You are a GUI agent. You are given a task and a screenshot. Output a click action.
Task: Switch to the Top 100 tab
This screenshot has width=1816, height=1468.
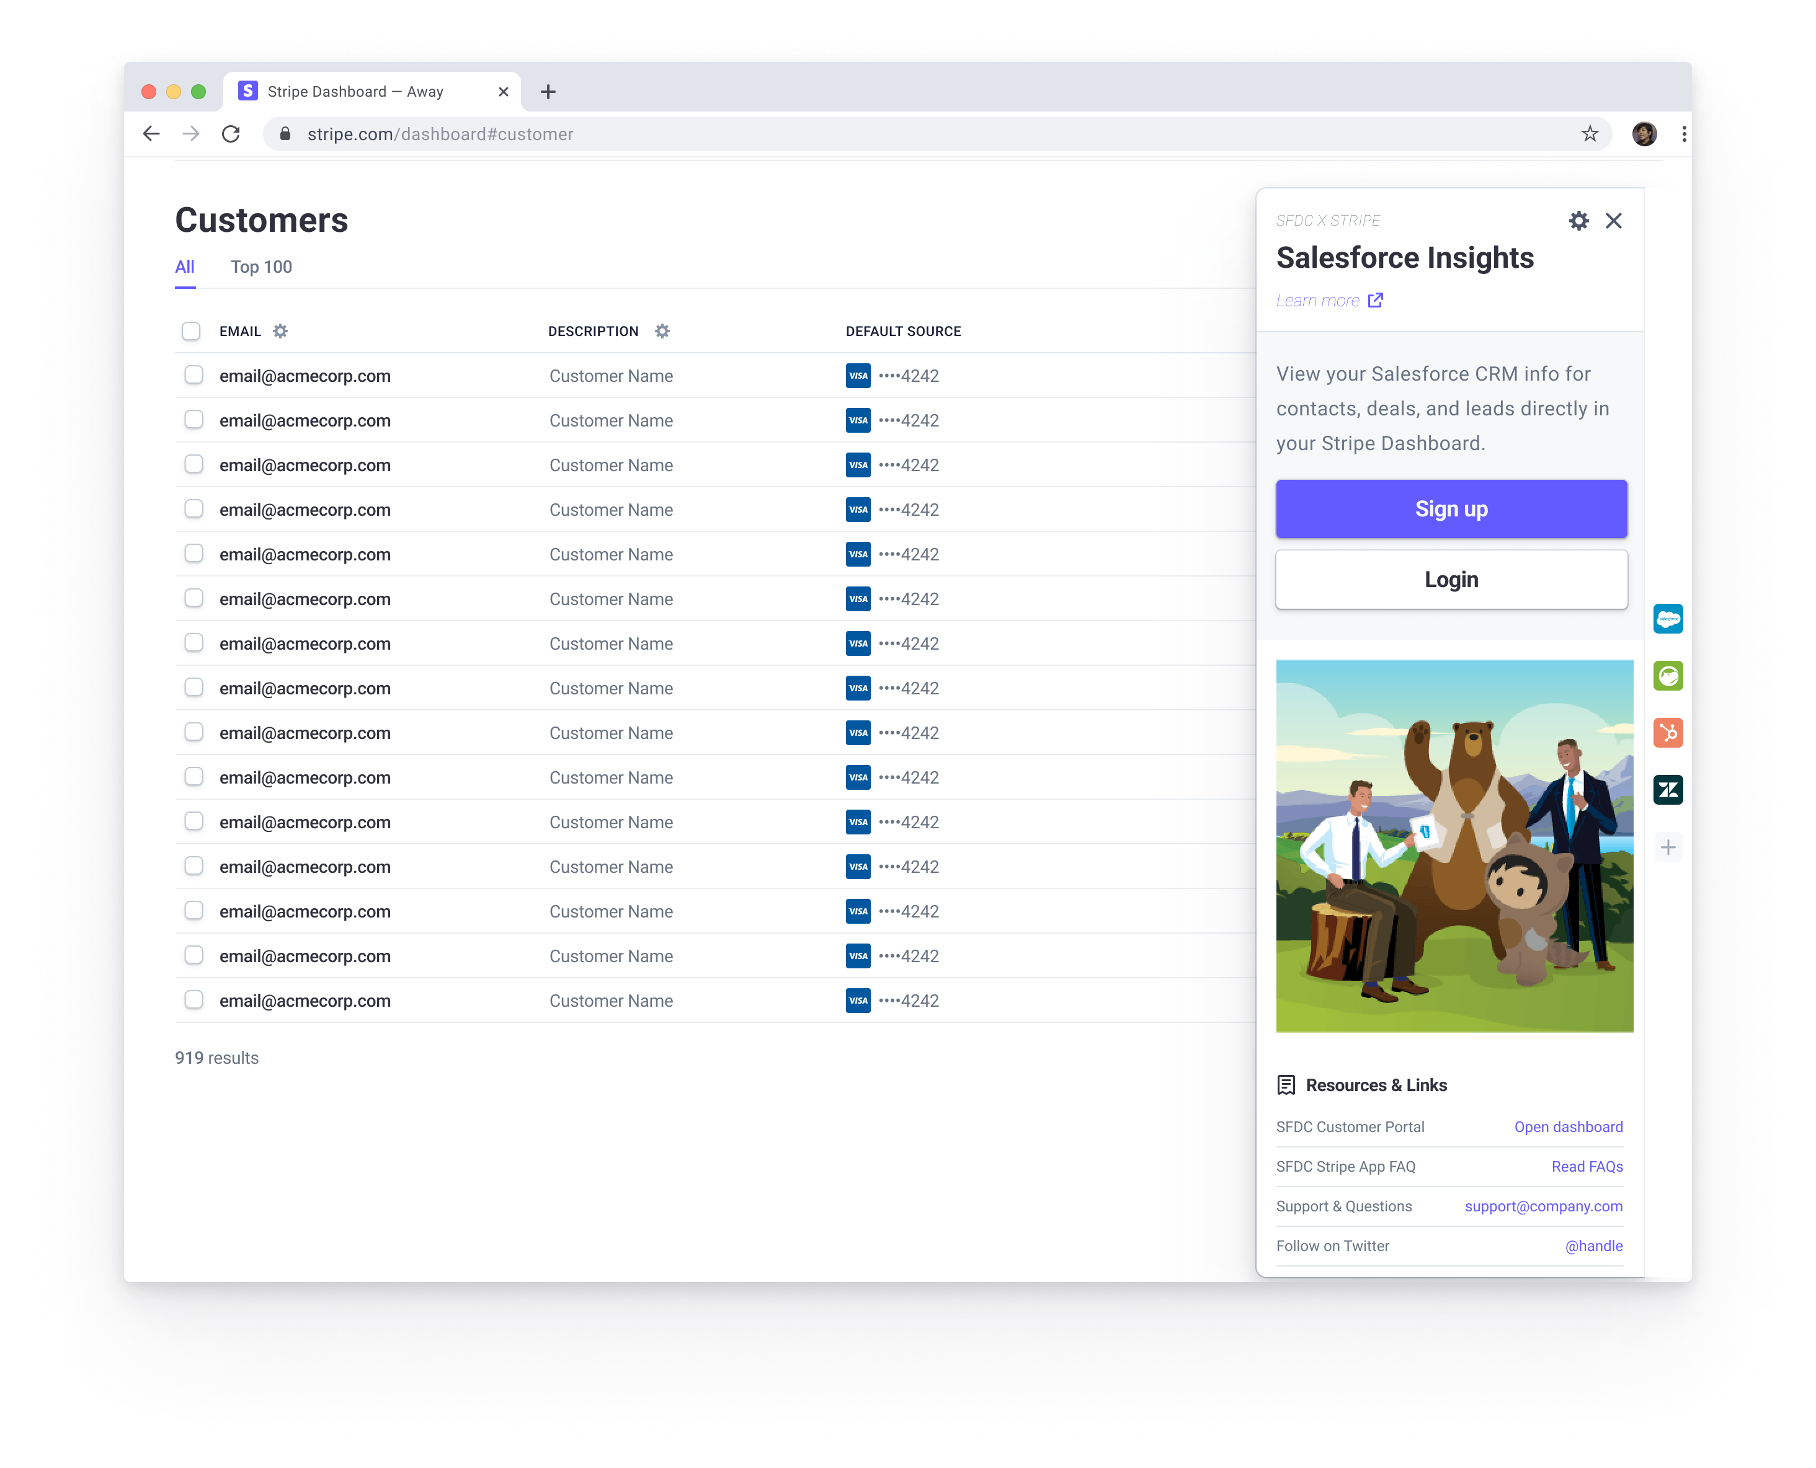pos(261,267)
